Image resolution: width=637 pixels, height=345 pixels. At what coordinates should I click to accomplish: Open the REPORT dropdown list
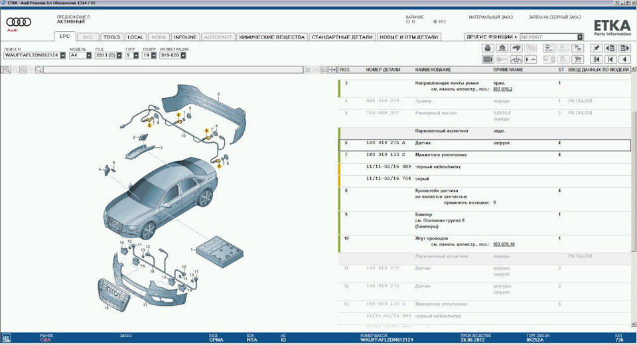point(580,37)
